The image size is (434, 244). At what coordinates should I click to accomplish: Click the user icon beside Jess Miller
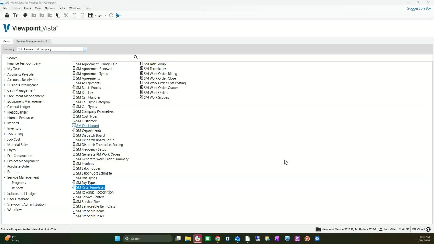(x=381, y=229)
